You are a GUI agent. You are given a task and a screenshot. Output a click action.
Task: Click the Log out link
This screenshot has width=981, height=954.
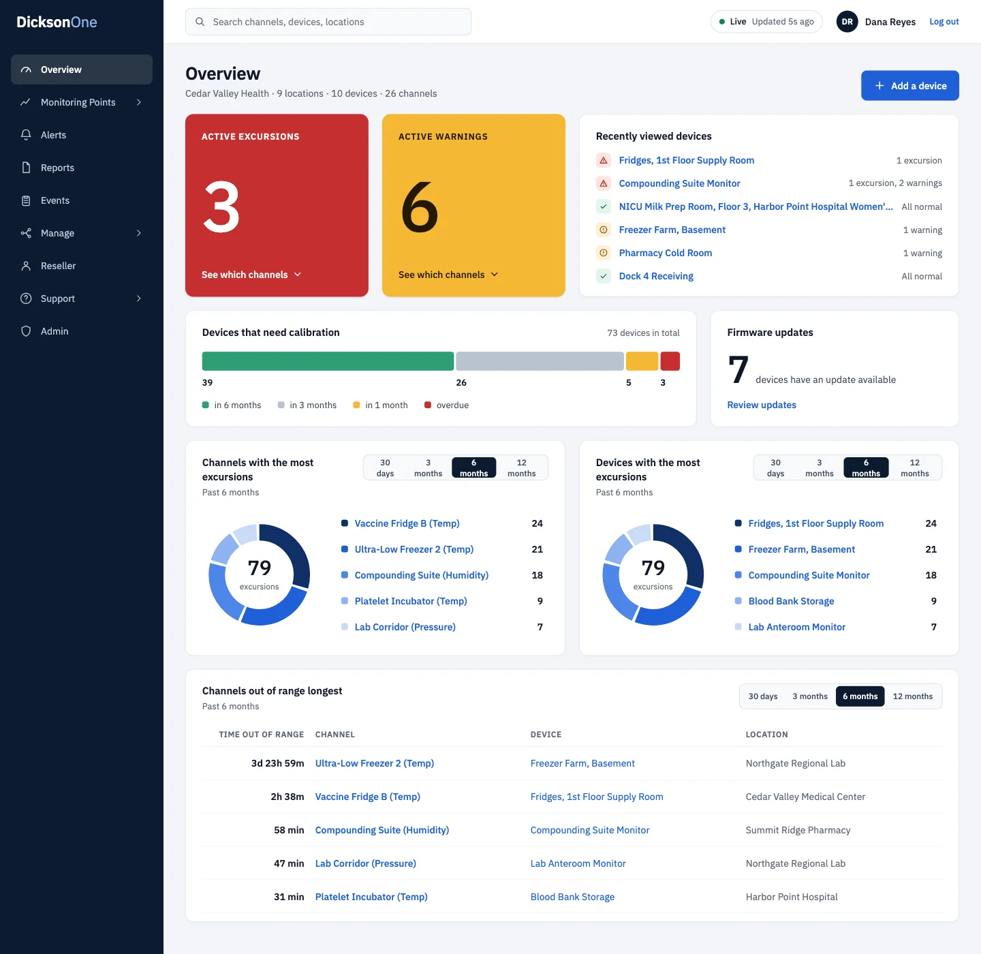click(x=944, y=22)
